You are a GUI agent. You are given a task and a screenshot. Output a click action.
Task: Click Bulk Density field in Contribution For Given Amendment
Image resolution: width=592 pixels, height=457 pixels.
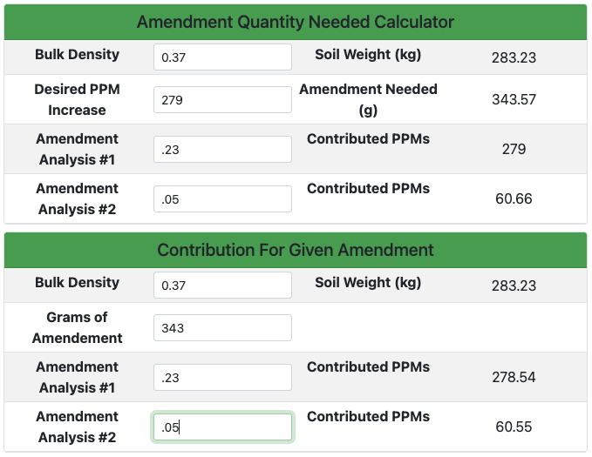tap(222, 286)
